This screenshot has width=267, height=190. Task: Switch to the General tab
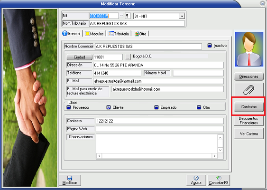click(72, 34)
